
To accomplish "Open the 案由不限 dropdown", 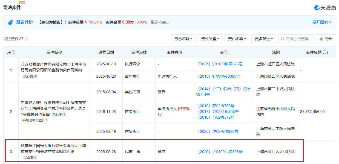I will click(237, 39).
